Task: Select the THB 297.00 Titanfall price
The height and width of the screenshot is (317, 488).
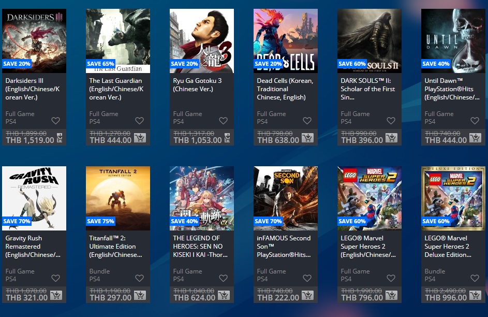Action: click(110, 298)
